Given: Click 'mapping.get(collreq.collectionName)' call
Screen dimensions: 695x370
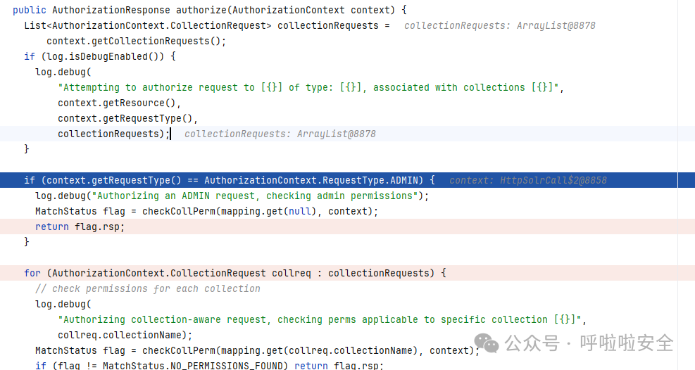Looking at the screenshot, I should pos(319,351).
